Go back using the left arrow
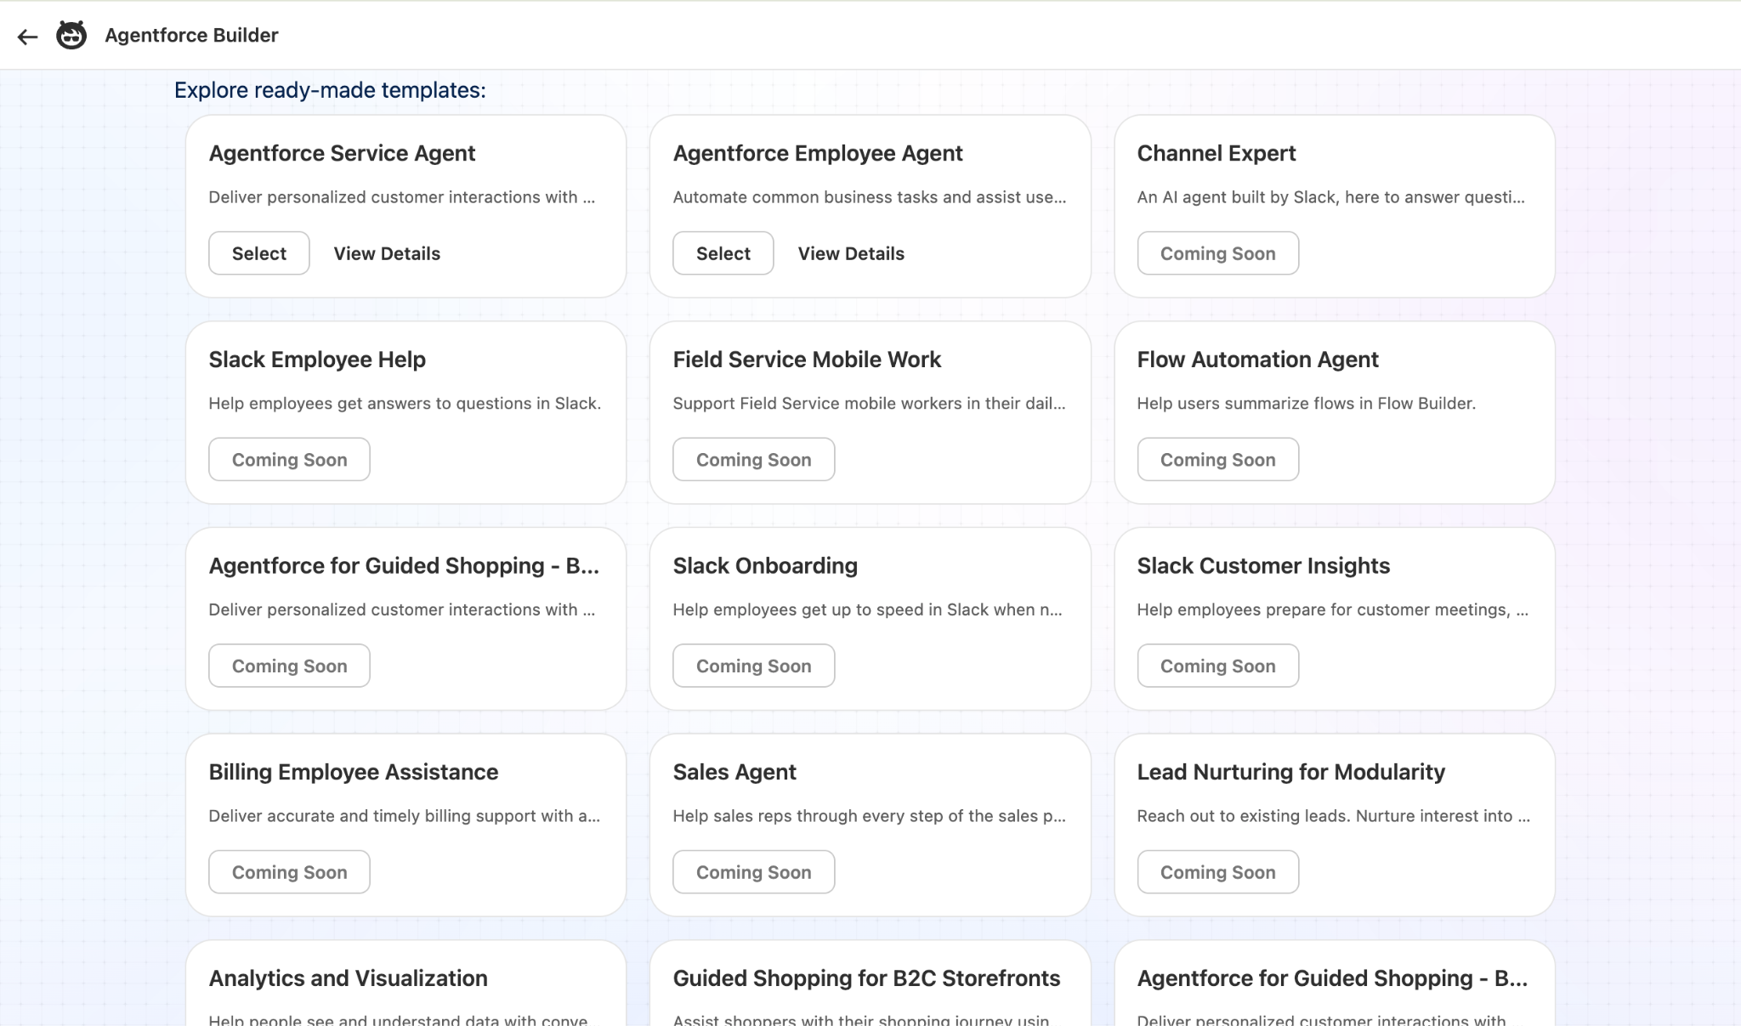This screenshot has height=1026, width=1741. [28, 36]
